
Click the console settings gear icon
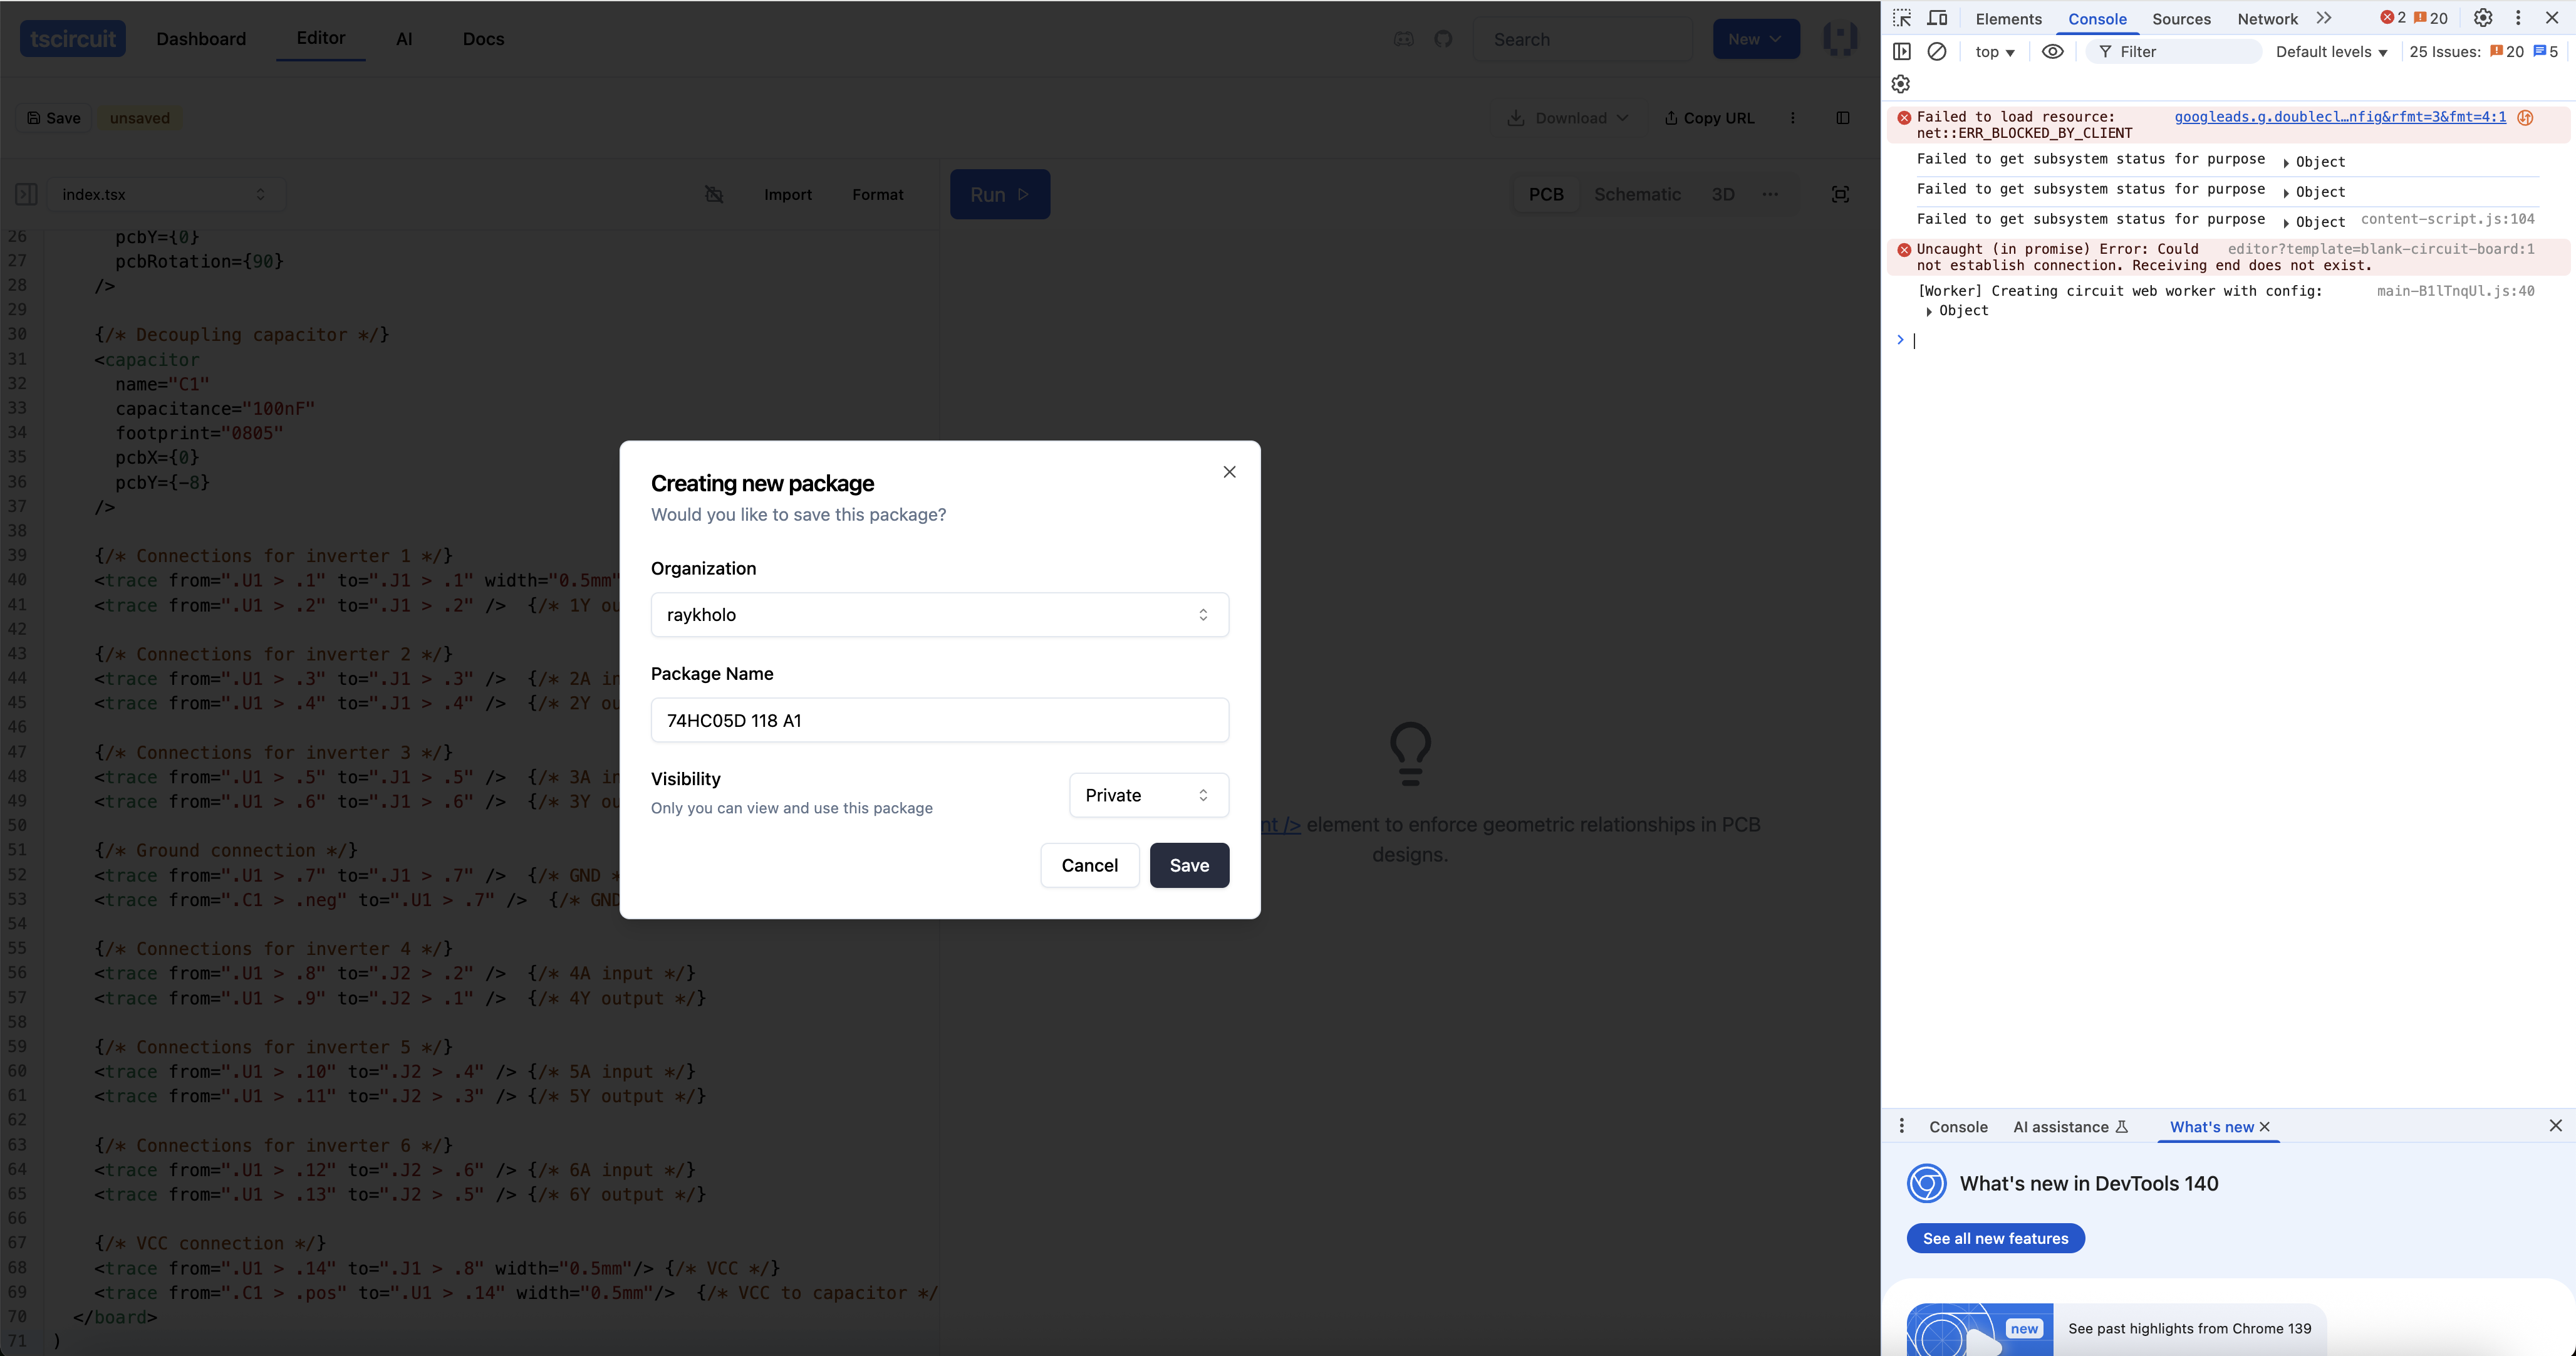(x=1901, y=84)
